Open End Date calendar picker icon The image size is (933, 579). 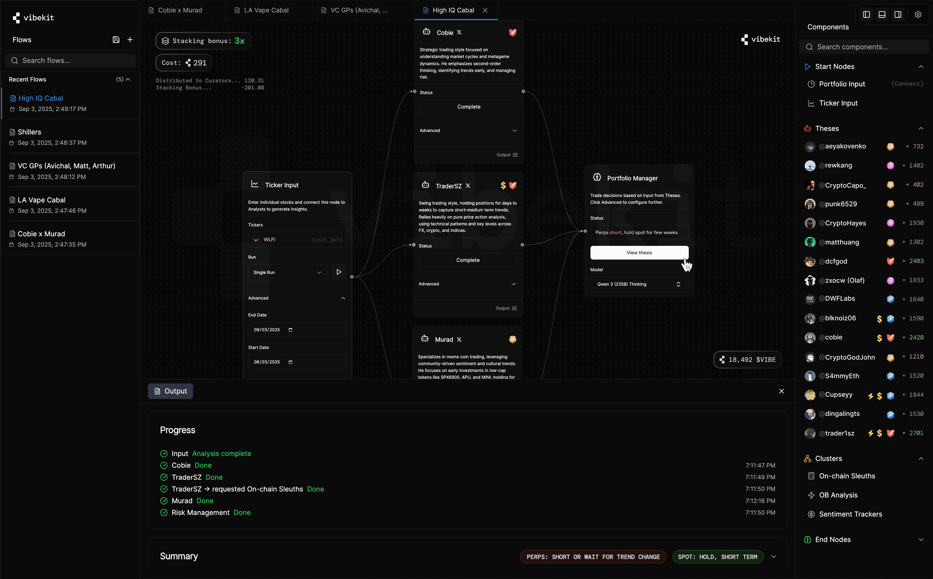tap(291, 330)
